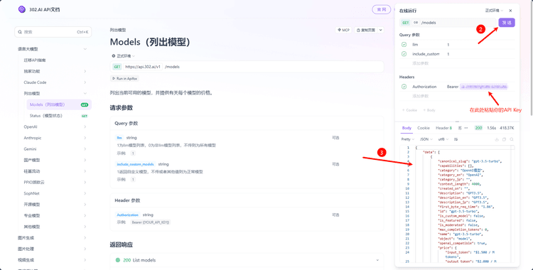Collapse the 语言大模型 sidebar section
533x270 pixels.
click(x=85, y=49)
